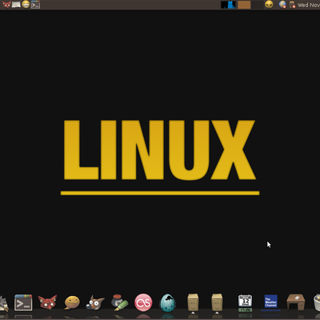Click the dark empty applet beside the brown applet
The image size is (320, 320).
[258, 5]
